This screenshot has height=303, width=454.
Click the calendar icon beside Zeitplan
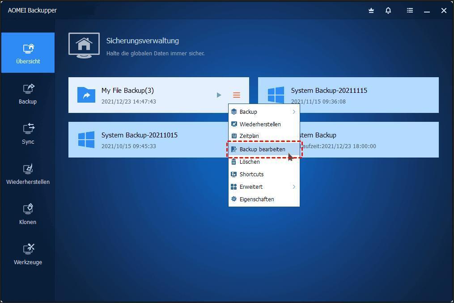pos(233,136)
